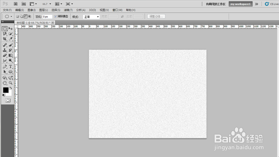Screen dimensions: 279x157
Task: Open the 3D(D) menu
Action: (x=92, y=10)
